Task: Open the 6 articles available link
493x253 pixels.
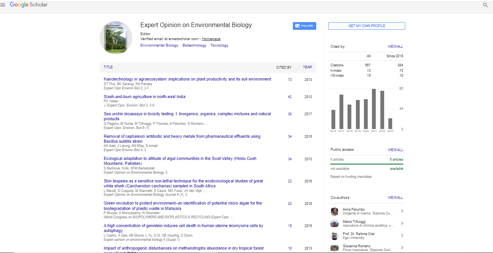Action: tap(396, 160)
